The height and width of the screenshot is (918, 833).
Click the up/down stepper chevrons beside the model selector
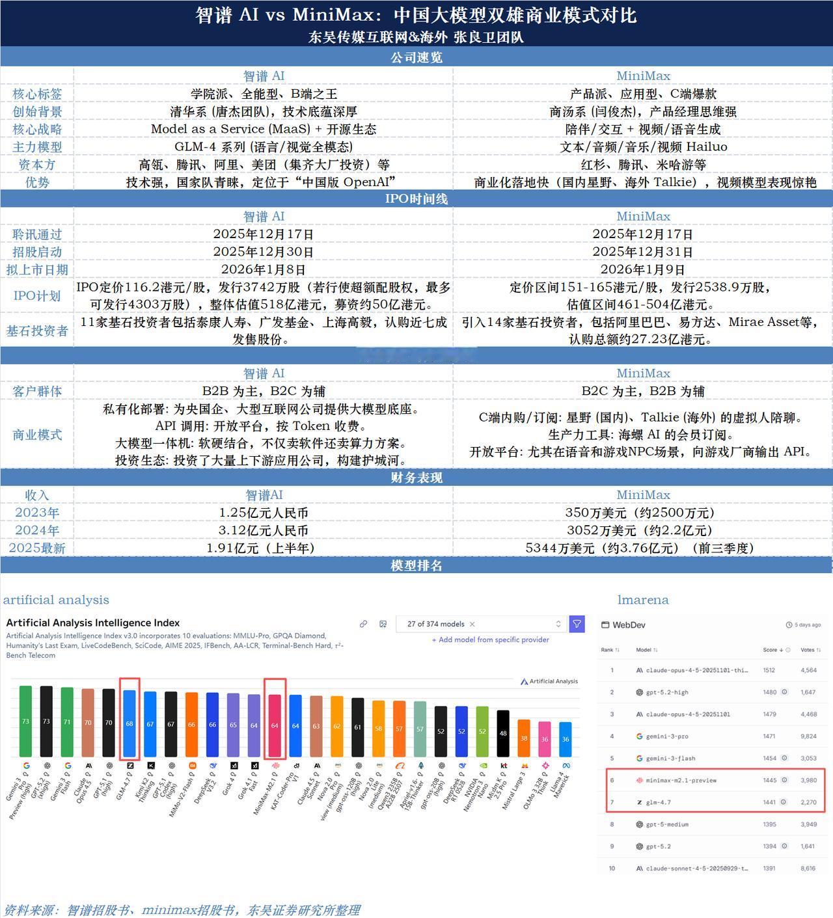(x=558, y=624)
